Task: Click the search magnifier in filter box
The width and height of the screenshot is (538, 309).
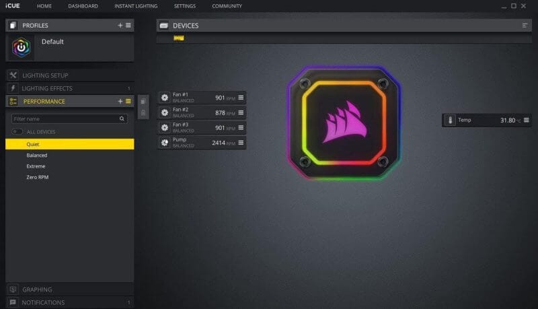Action: pos(122,118)
